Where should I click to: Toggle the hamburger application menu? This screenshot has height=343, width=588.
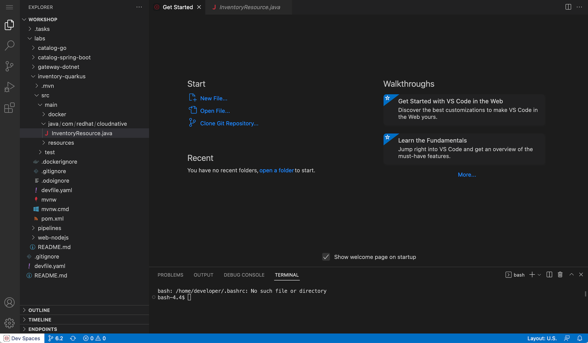9,7
